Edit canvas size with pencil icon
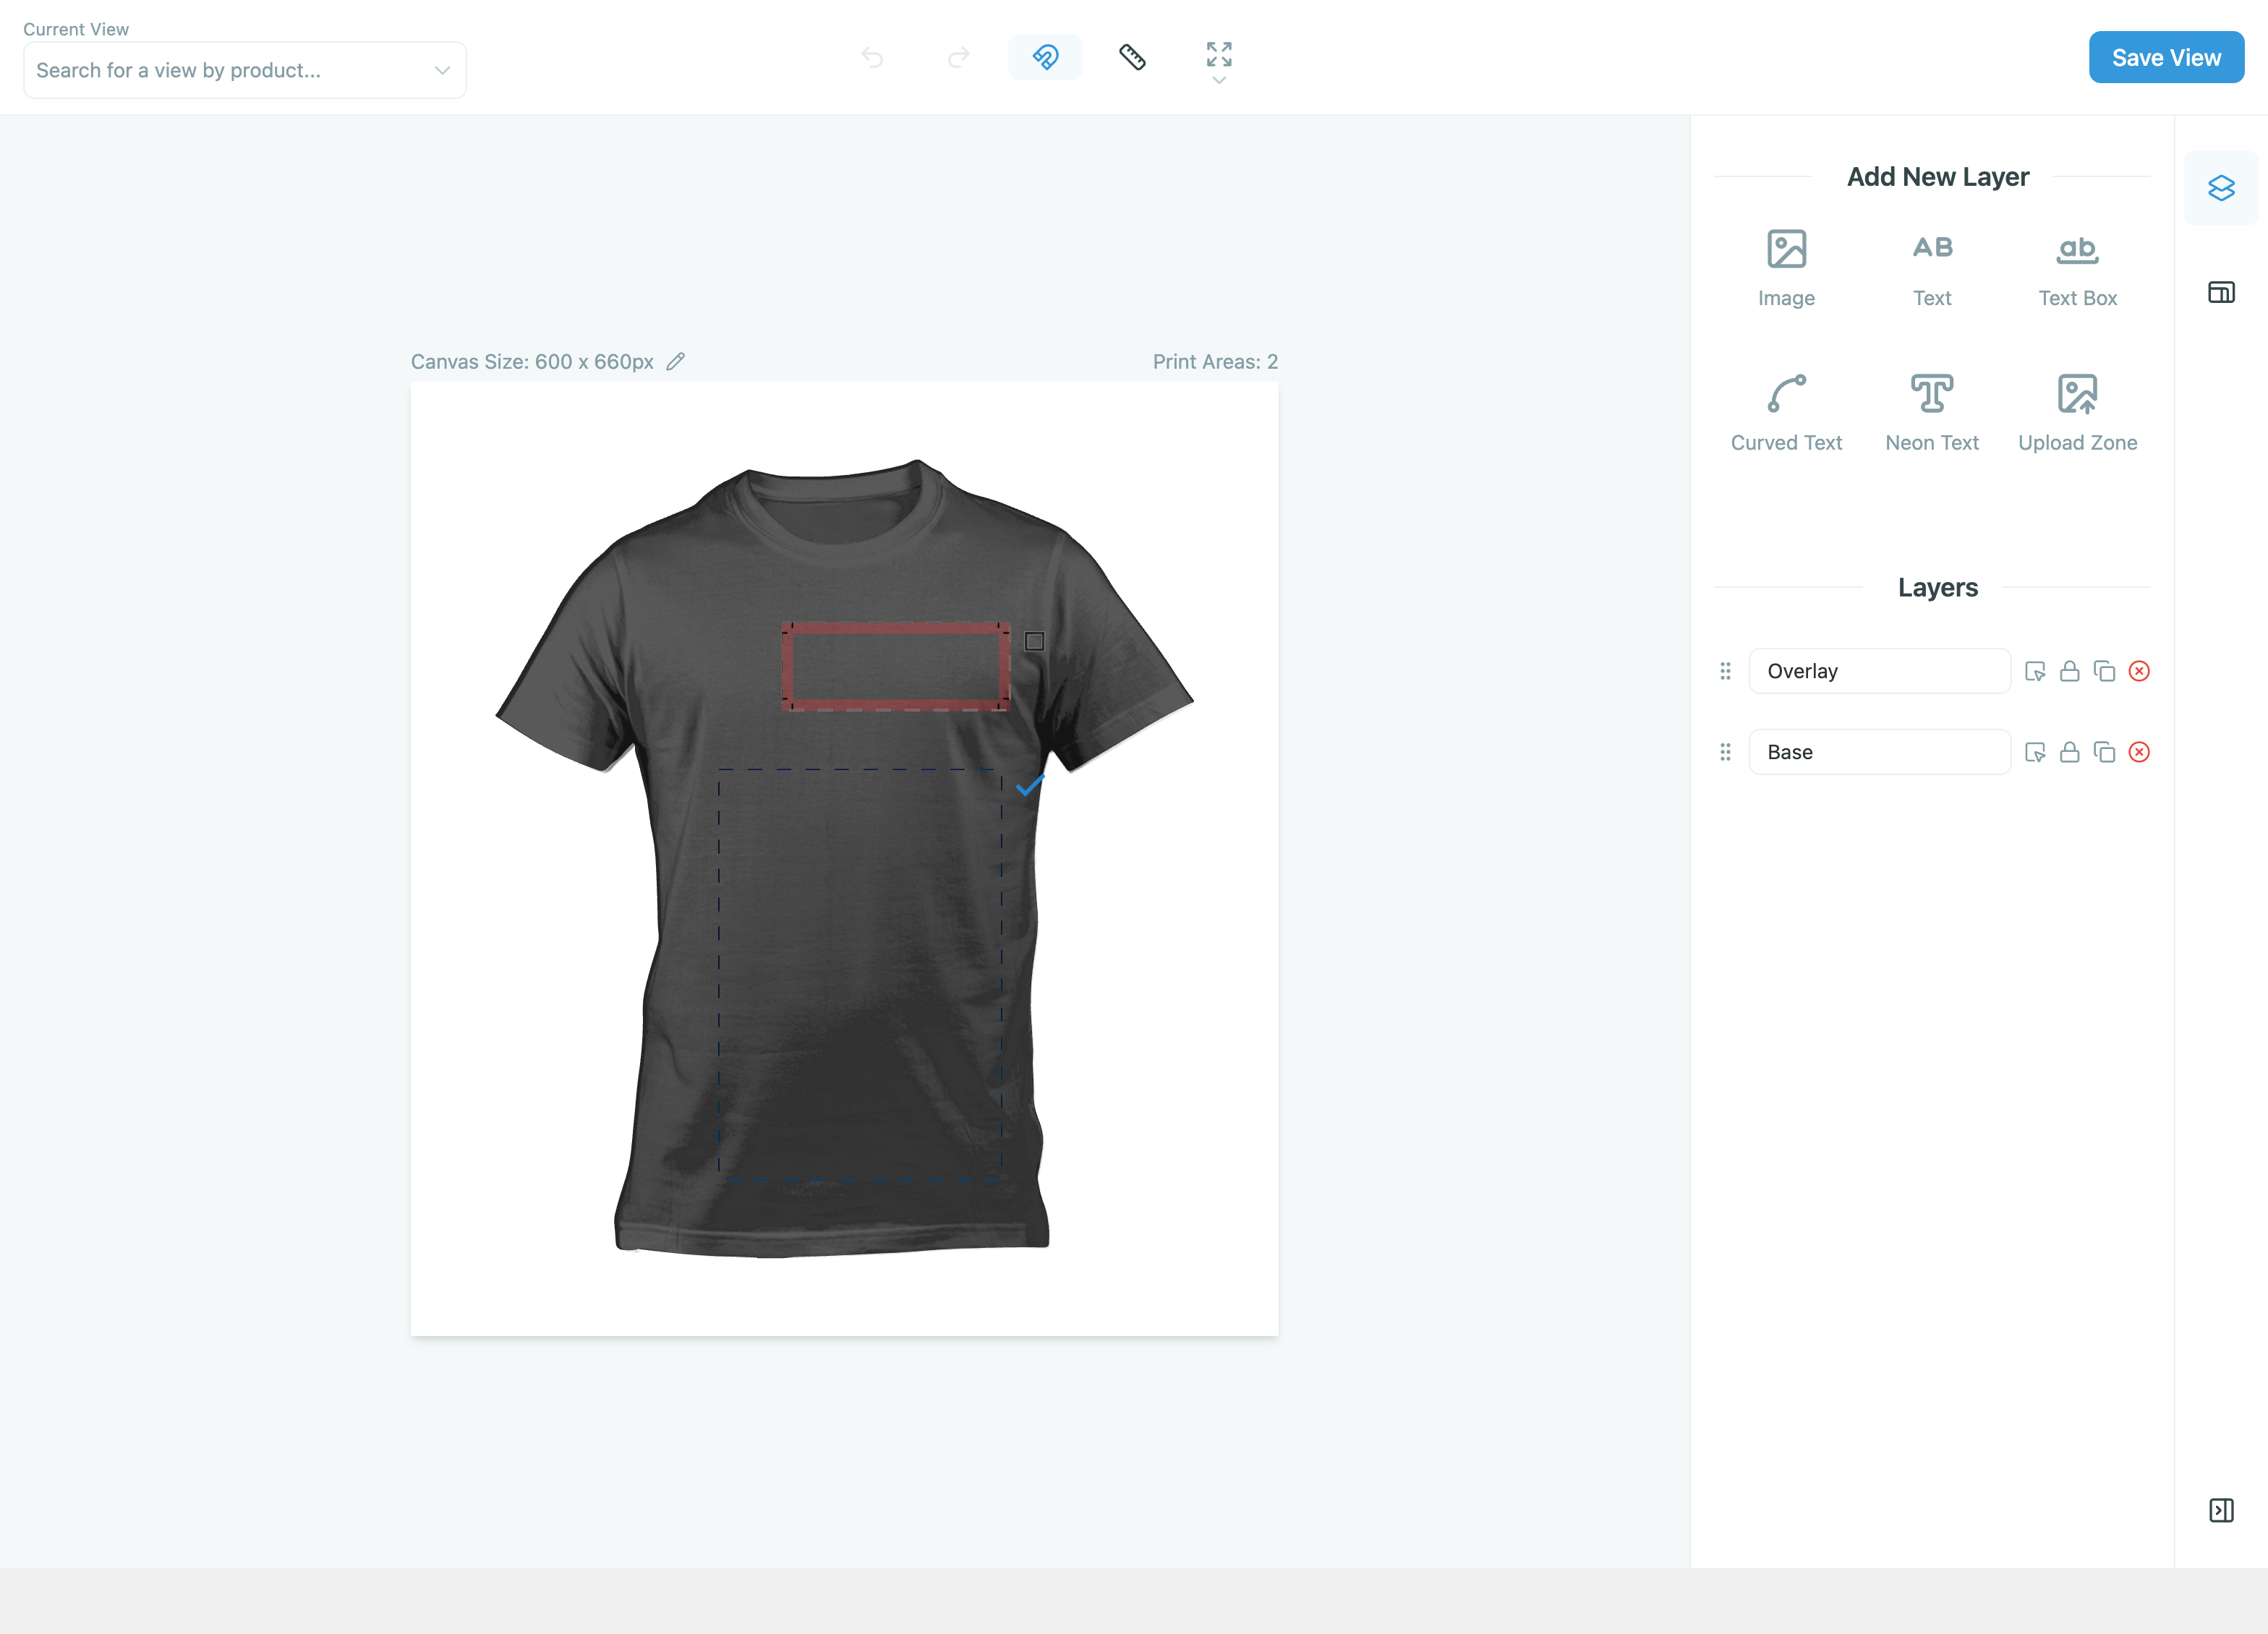The width and height of the screenshot is (2268, 1634). pos(676,361)
